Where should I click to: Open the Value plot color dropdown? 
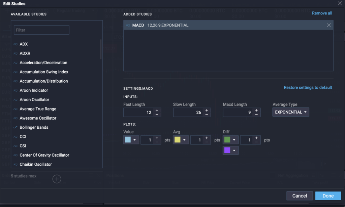tap(131, 140)
